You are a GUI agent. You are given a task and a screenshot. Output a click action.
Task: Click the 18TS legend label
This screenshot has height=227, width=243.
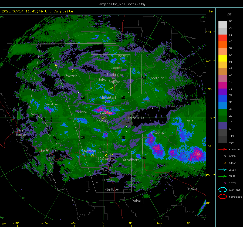[232, 183]
